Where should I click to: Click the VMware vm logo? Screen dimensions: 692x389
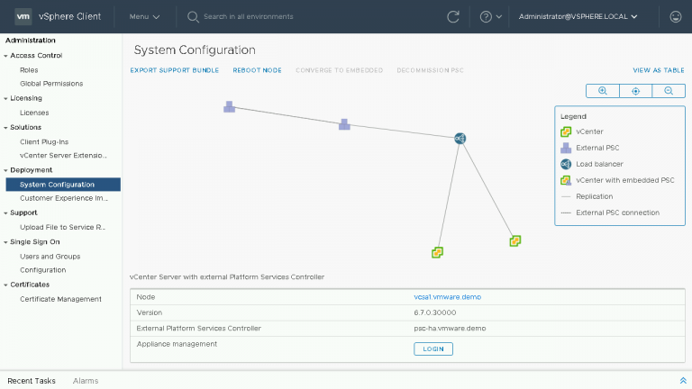[x=23, y=17]
